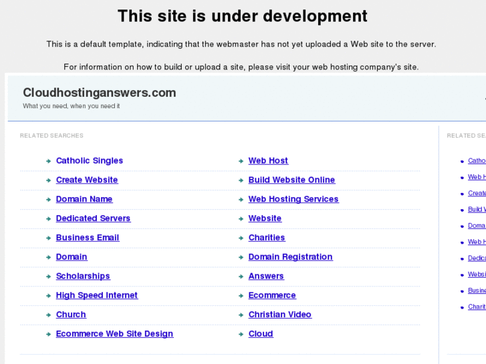The width and height of the screenshot is (486, 364).
Task: Open the Scholarships link
Action: [x=83, y=276]
